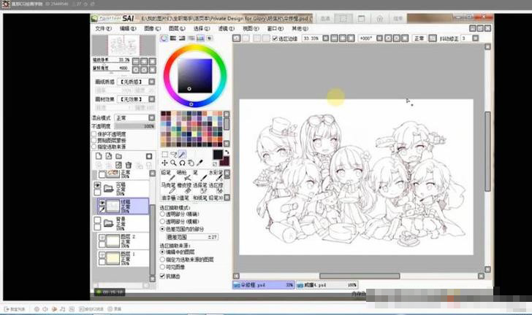Screen dimensions: 532x315
Task: Create a new normal layer
Action: point(99,156)
